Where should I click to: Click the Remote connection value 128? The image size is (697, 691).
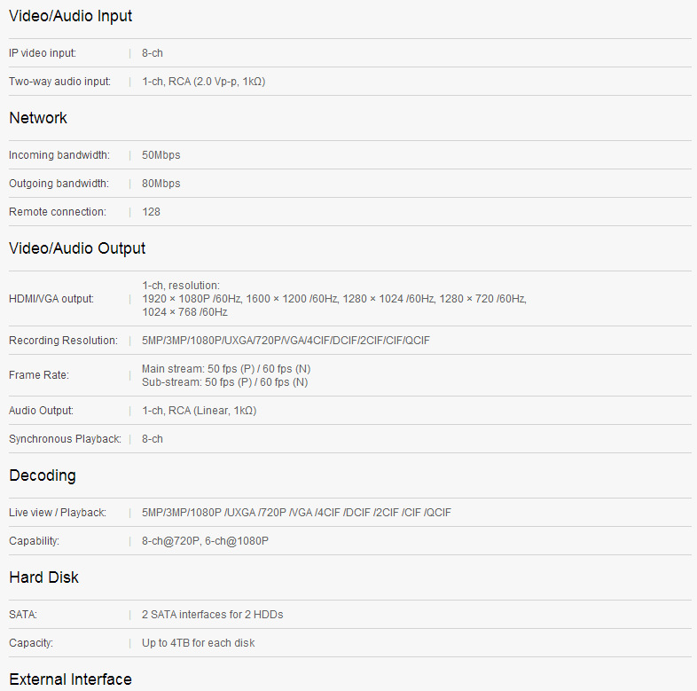[x=151, y=212]
